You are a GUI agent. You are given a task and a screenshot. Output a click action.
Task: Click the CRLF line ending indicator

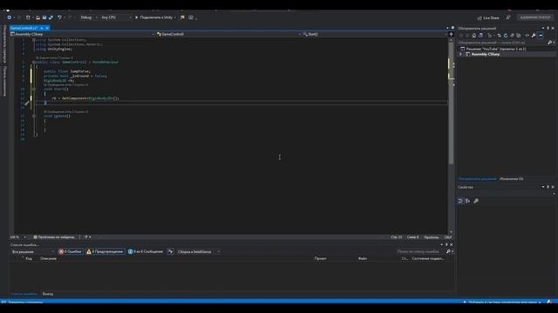(447, 237)
